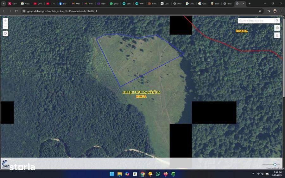The image size is (285, 178).
Task: Switch to the 'Cent' tab
Action: 152,3
